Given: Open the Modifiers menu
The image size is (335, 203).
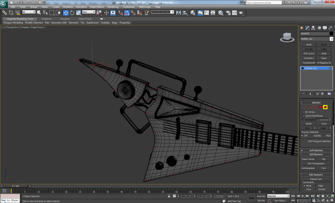Looking at the screenshot, I should (x=68, y=7).
